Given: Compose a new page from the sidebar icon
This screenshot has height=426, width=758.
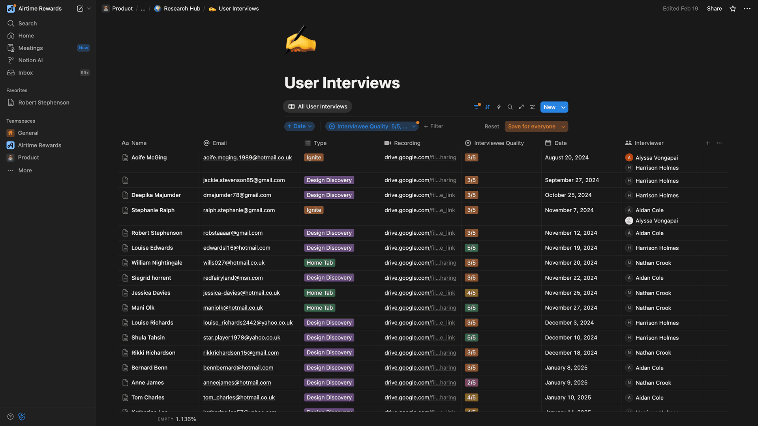Looking at the screenshot, I should (x=80, y=8).
